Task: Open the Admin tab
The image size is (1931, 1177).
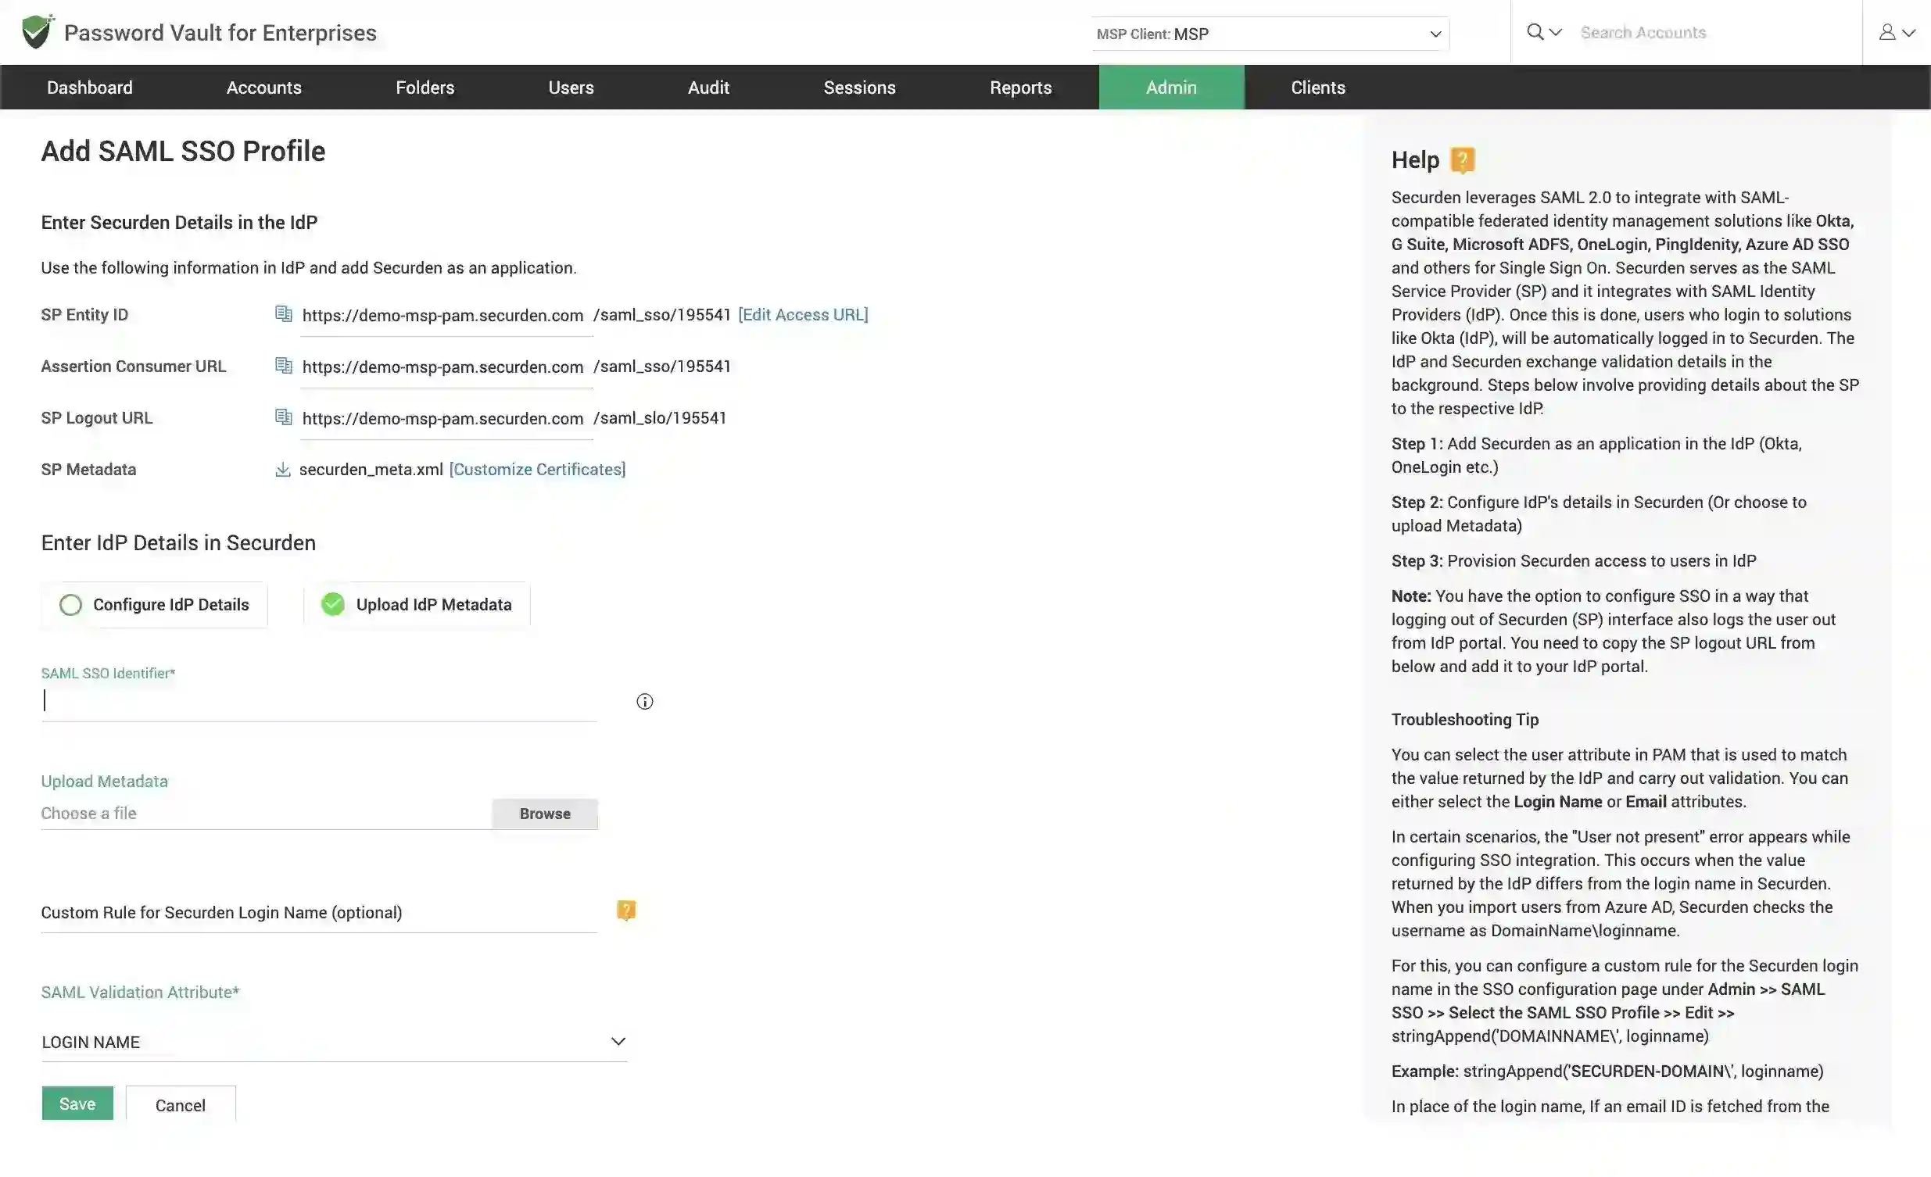Action: click(x=1171, y=87)
